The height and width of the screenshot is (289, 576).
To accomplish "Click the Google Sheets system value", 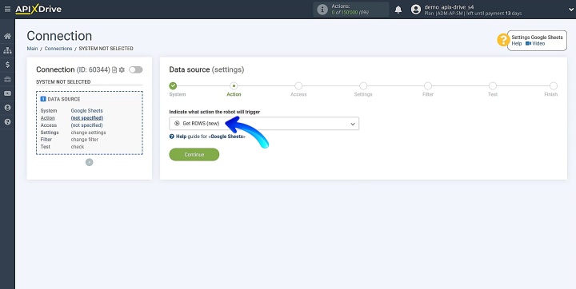I will coord(86,111).
